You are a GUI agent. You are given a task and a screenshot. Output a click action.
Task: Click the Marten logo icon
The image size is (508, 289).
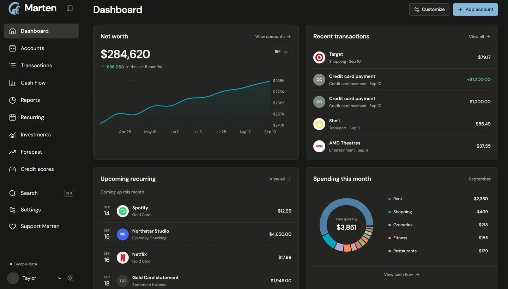14,8
